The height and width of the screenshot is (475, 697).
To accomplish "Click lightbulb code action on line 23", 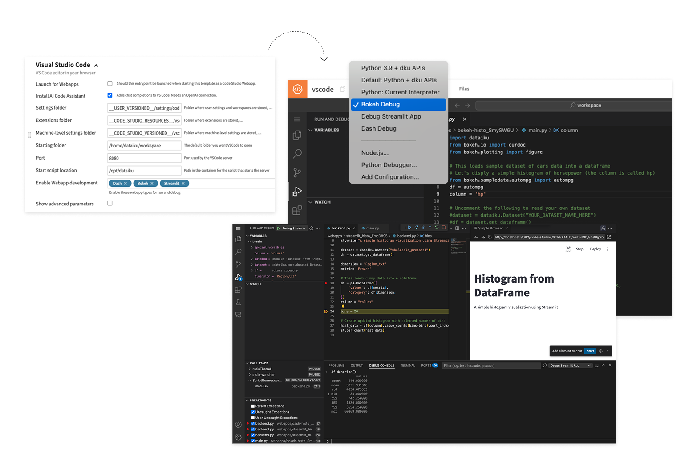I will (343, 306).
